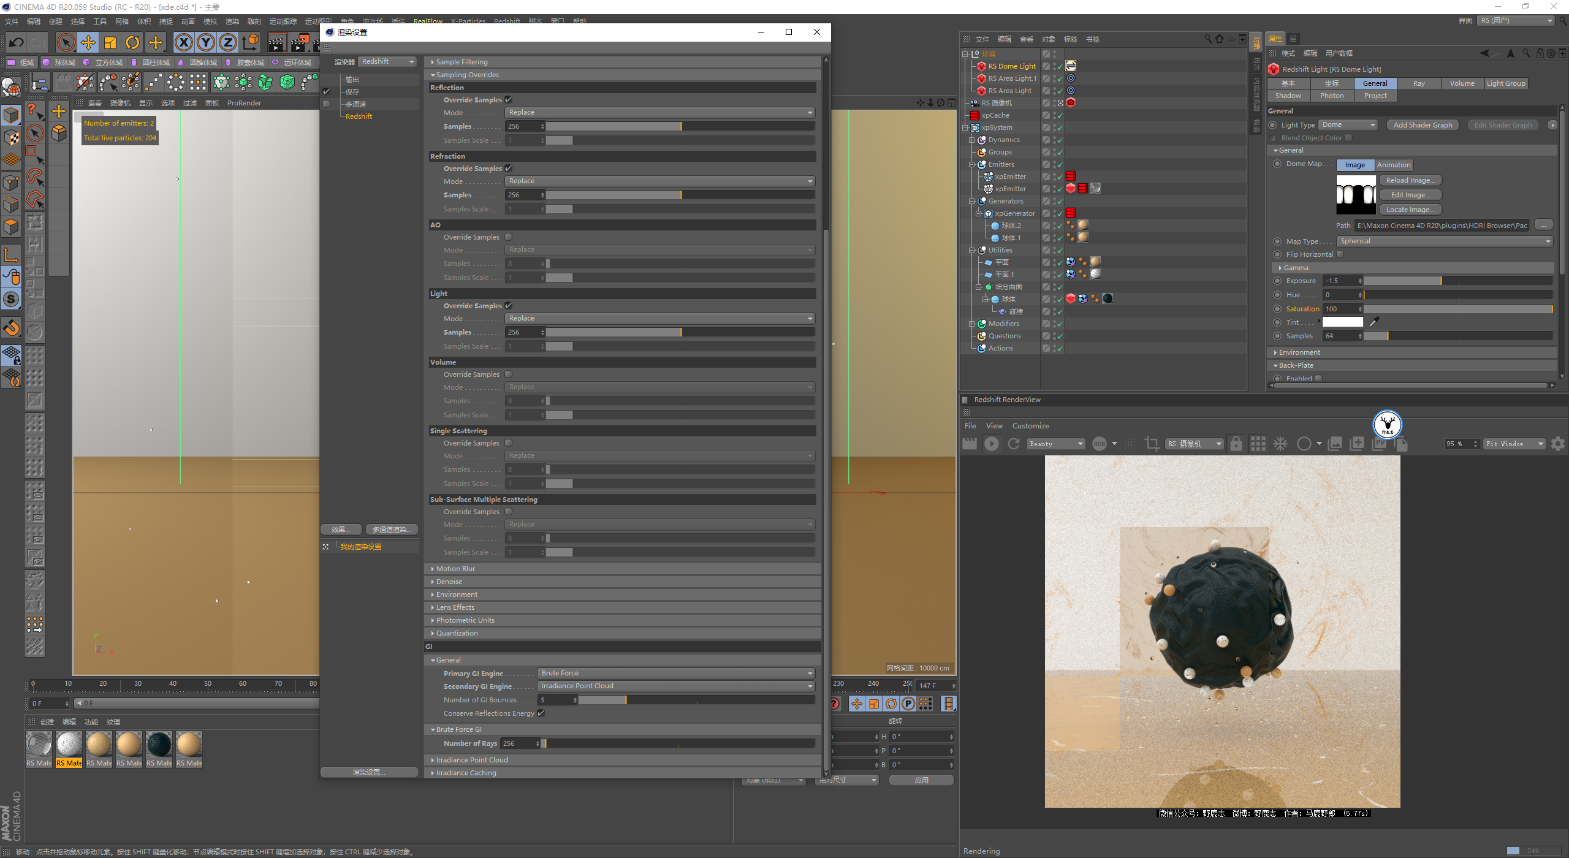
Task: Toggle the X axis lock icon
Action: pyautogui.click(x=183, y=42)
